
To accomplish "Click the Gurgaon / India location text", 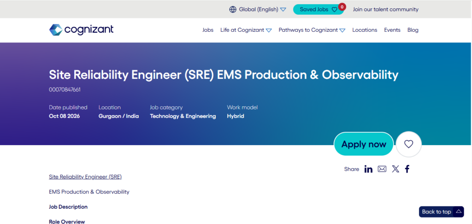I will (118, 116).
